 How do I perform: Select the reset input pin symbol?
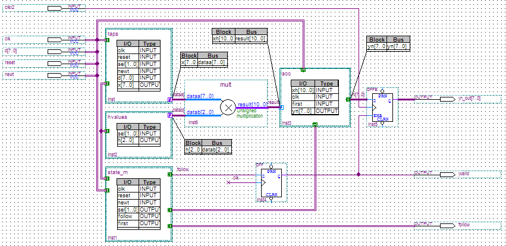(x=55, y=64)
